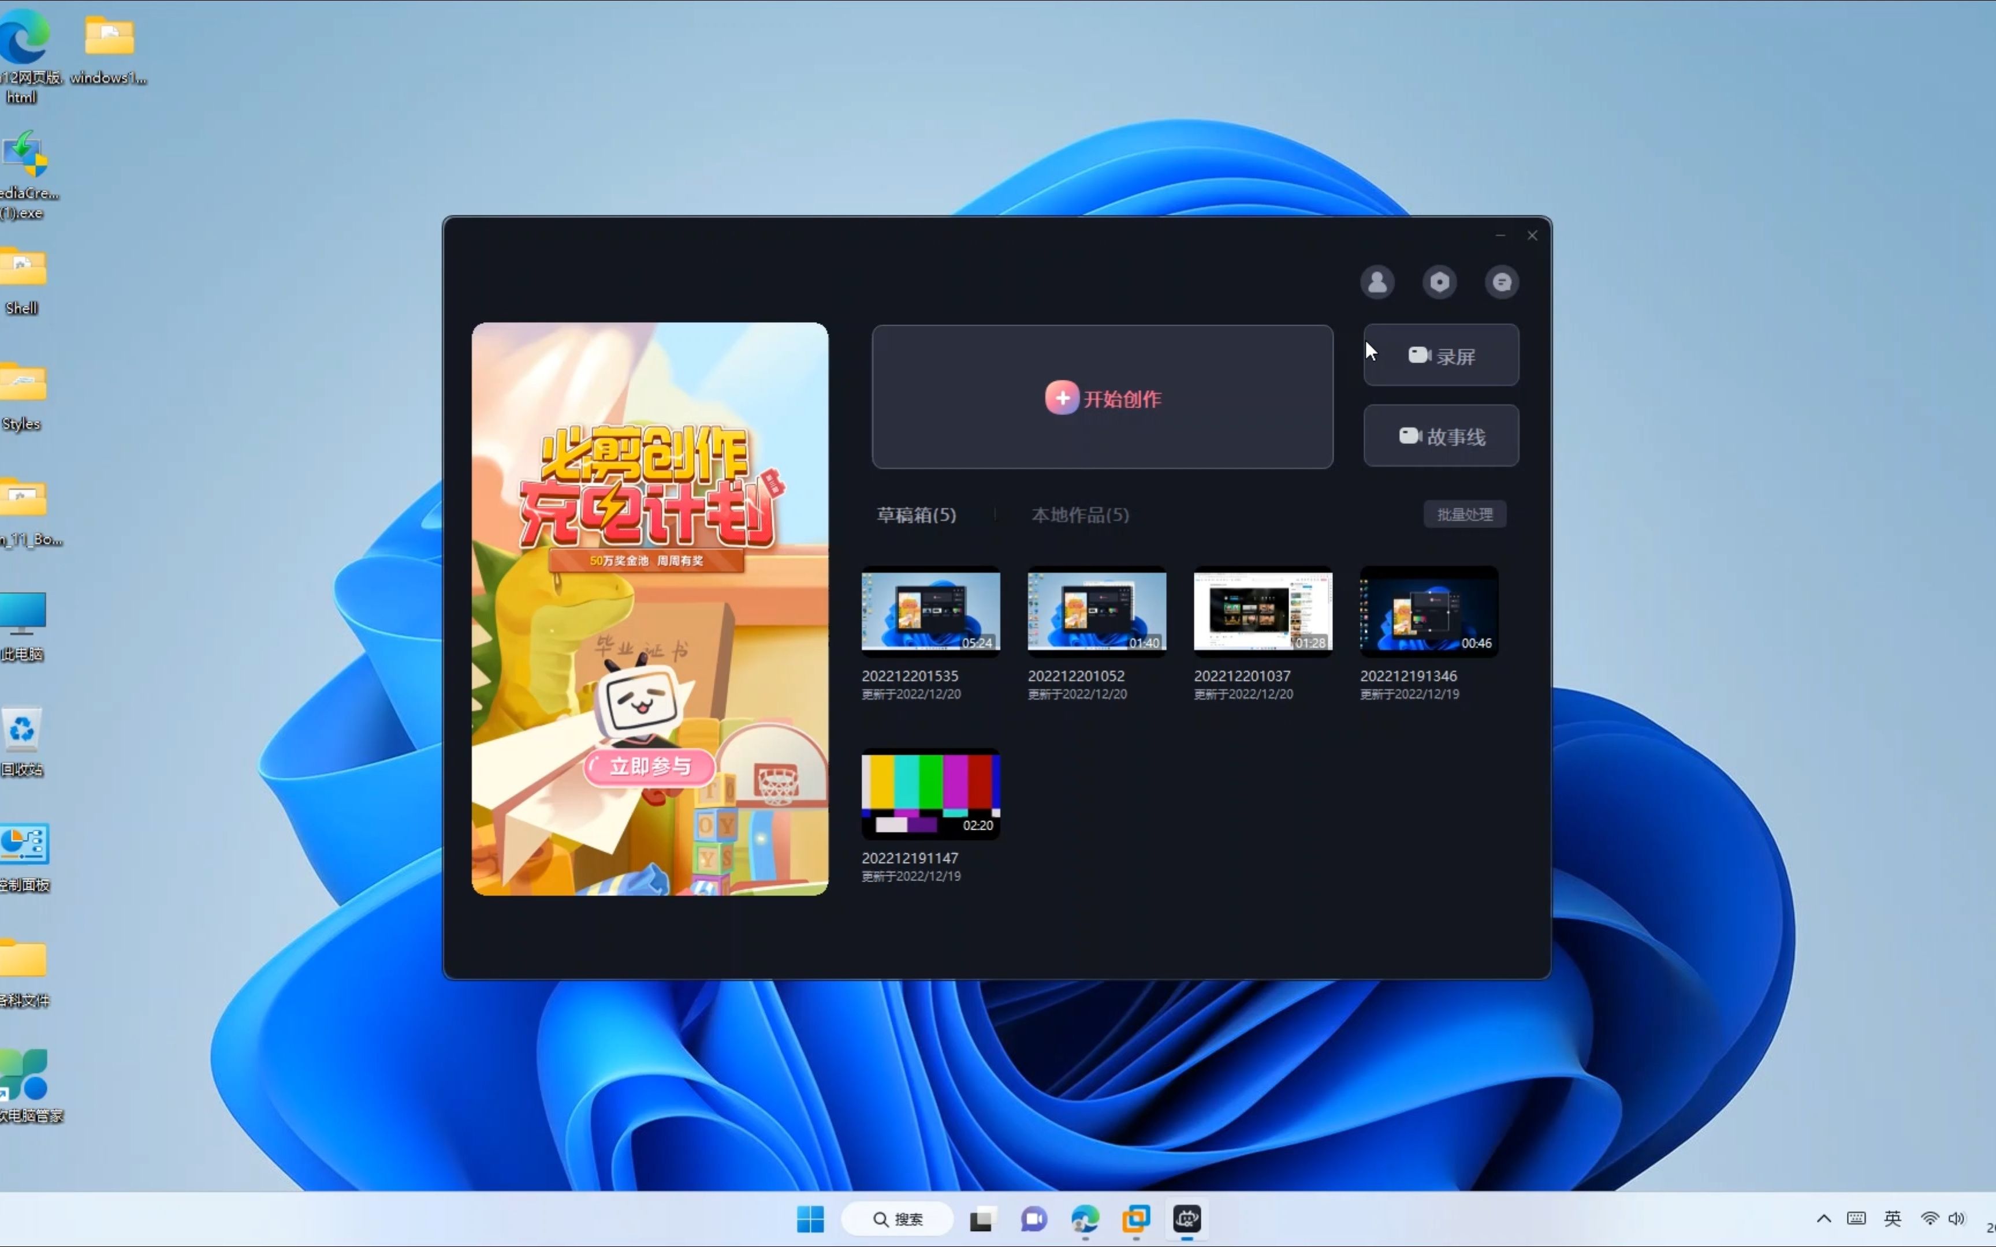The image size is (1996, 1247).
Task: Open draft thumbnail 202212201535
Action: pos(930,612)
